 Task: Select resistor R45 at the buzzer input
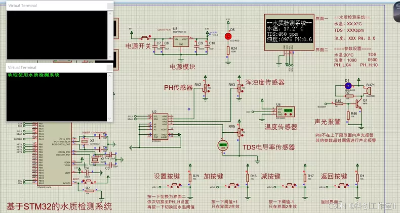339,103
